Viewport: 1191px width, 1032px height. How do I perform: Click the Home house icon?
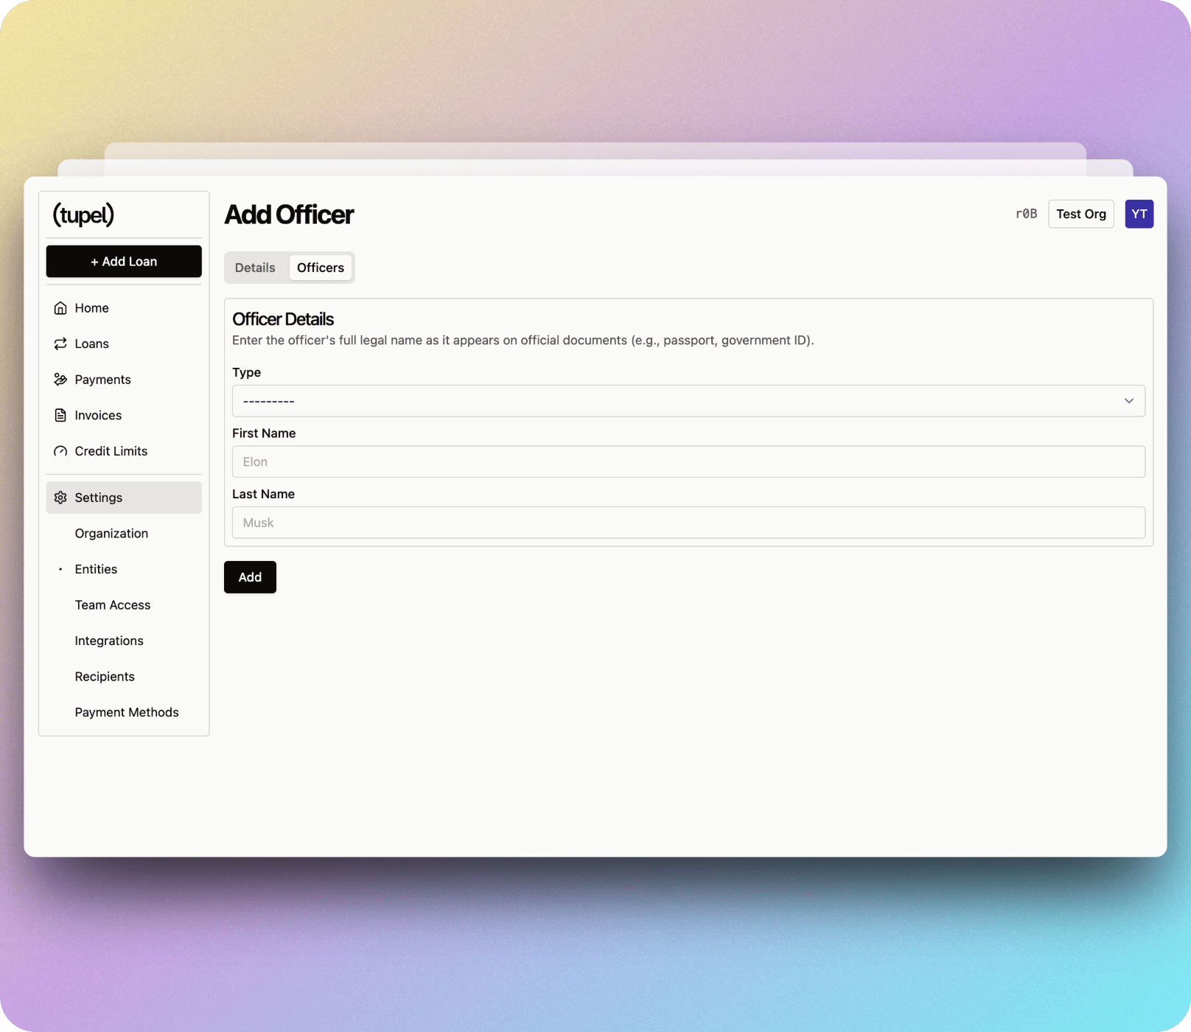[60, 308]
